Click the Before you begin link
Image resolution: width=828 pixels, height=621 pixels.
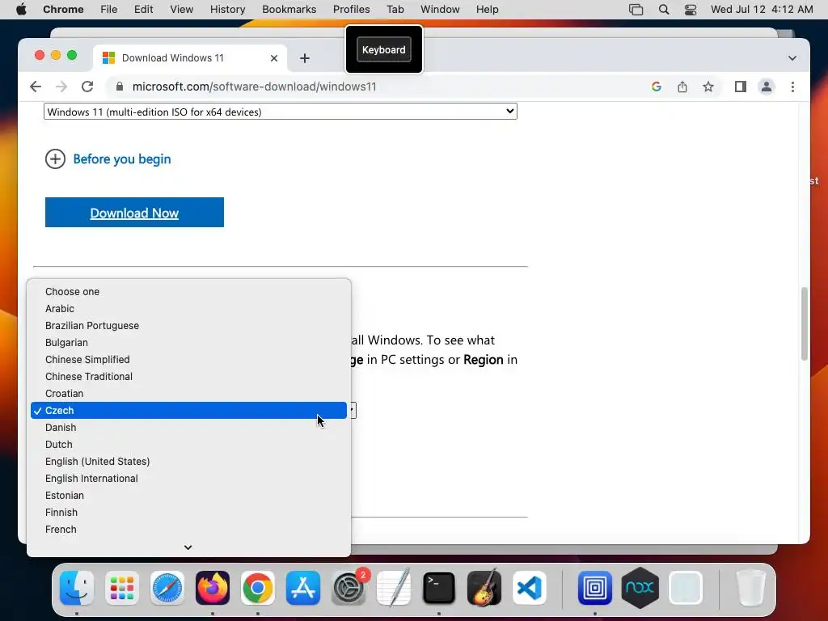tap(122, 159)
